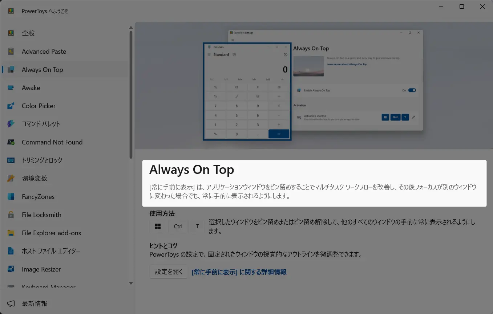
Task: Open the 全般 page icon
Action: [11, 33]
